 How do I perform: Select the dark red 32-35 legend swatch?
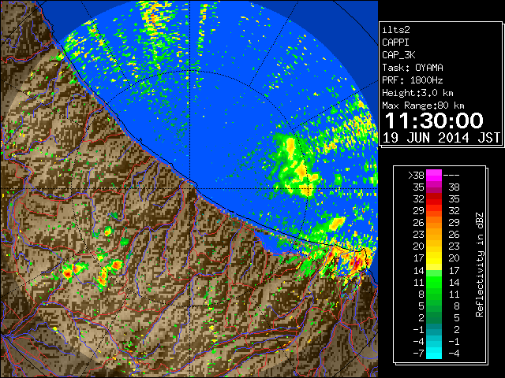[434, 199]
